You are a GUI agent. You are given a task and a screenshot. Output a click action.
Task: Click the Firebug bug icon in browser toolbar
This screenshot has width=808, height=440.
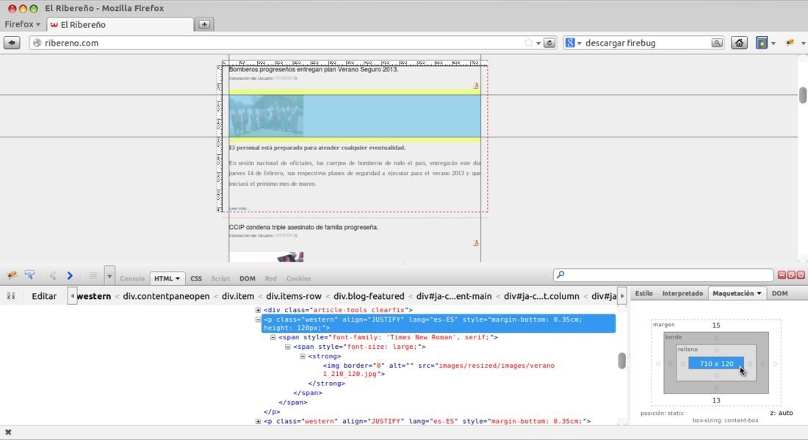(x=790, y=43)
